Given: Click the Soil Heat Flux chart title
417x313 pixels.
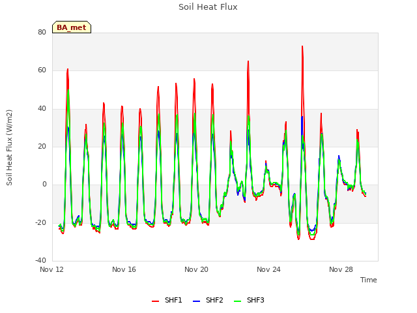Looking at the screenshot, I should [x=208, y=7].
